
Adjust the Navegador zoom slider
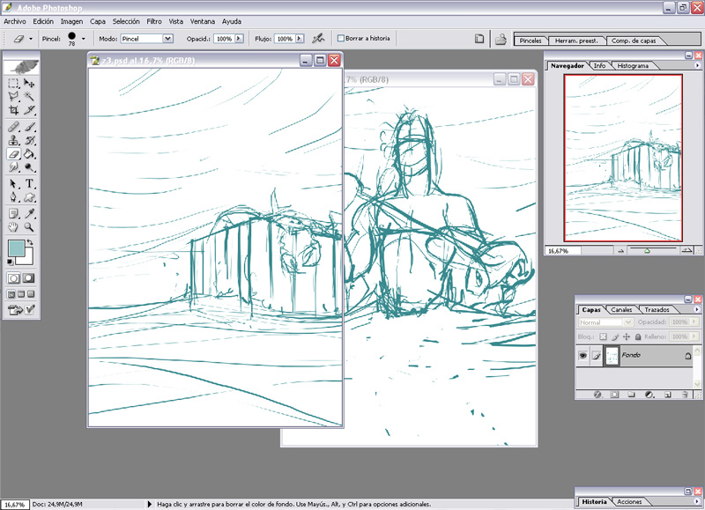[647, 250]
